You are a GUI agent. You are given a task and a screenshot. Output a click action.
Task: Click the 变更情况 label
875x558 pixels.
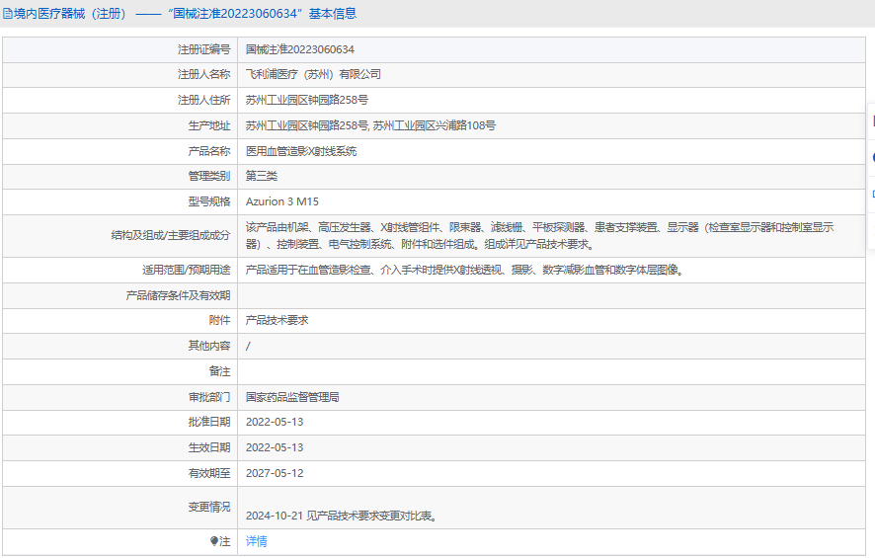209,508
